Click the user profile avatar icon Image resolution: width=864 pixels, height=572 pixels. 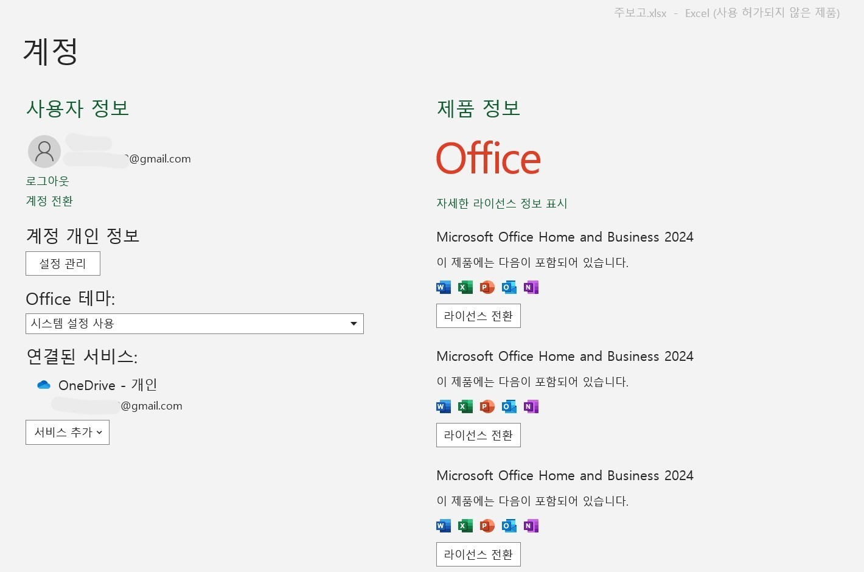click(44, 152)
